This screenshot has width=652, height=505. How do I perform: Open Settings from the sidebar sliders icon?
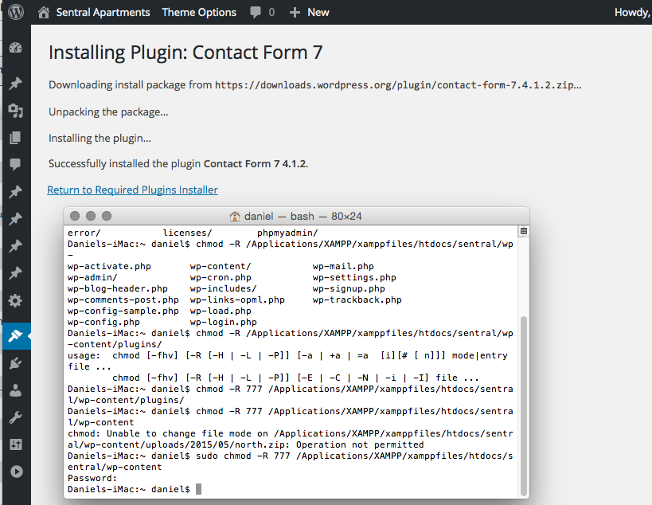pos(15,444)
